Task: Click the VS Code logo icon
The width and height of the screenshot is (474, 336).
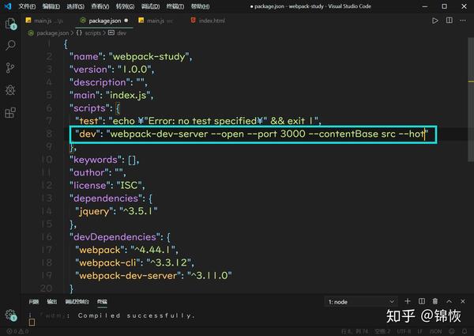Action: [8, 6]
